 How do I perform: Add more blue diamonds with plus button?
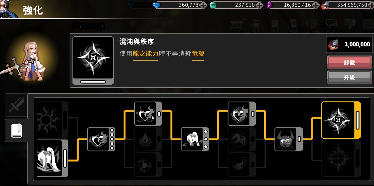(x=203, y=5)
